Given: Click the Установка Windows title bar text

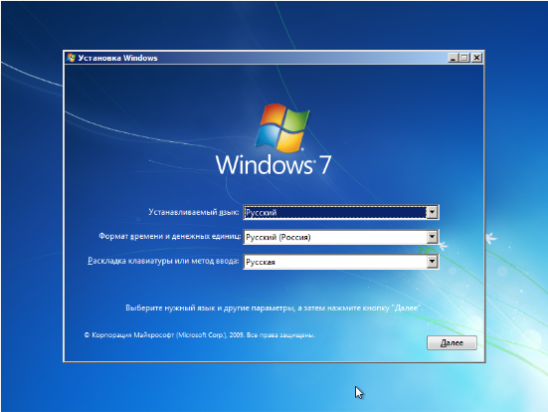Looking at the screenshot, I should 117,58.
